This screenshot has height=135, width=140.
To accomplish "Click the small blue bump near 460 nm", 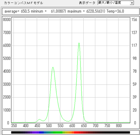I will pos(39,119).
